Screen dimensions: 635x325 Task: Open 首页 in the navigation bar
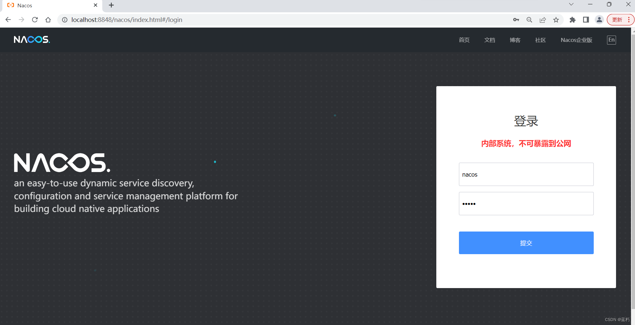(x=464, y=40)
